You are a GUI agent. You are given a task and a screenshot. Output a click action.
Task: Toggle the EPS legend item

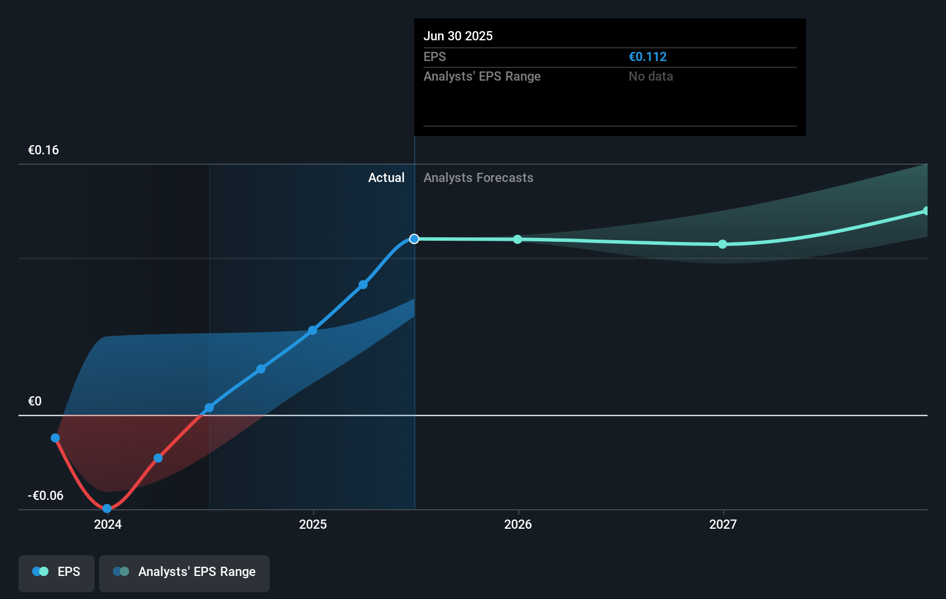pyautogui.click(x=56, y=573)
